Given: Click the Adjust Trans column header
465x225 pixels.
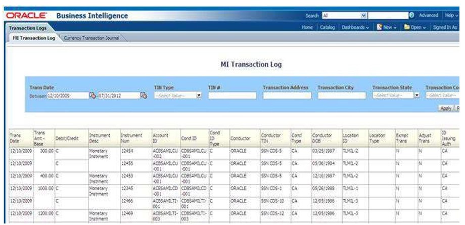Looking at the screenshot, I should pyautogui.click(x=429, y=138).
